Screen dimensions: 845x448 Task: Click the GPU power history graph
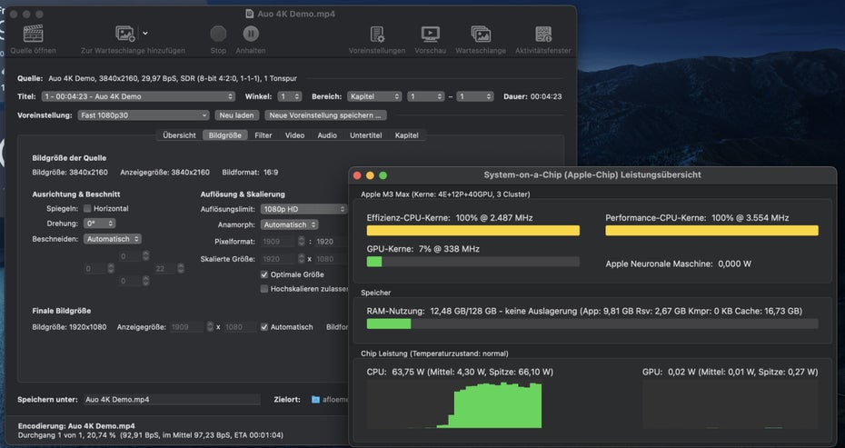point(731,404)
